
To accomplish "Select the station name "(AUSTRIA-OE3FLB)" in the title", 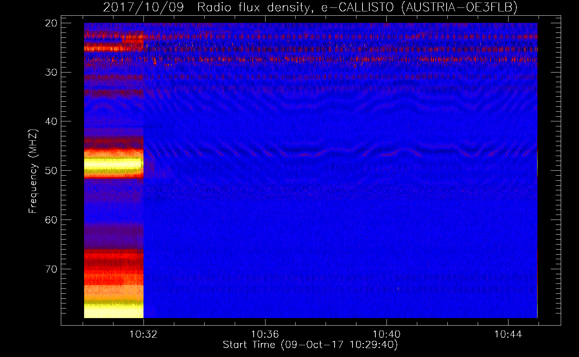I will 459,7.
